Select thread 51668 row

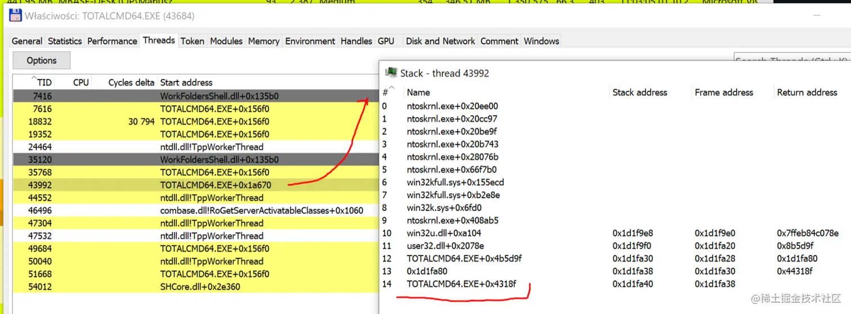pos(196,273)
